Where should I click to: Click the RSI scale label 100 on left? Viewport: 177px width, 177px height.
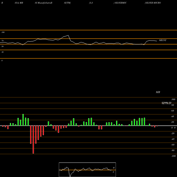point(3,32)
